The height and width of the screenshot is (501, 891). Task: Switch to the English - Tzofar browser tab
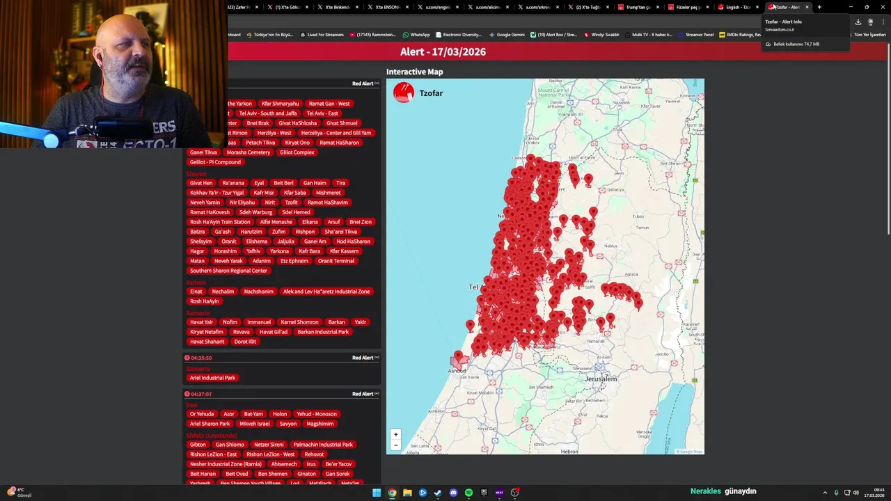coord(735,7)
